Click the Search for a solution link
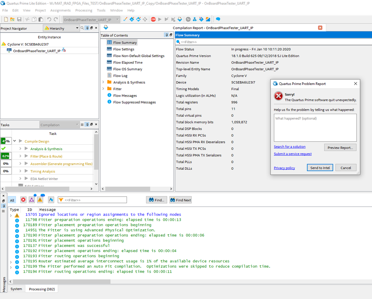The image size is (372, 299). [289, 147]
